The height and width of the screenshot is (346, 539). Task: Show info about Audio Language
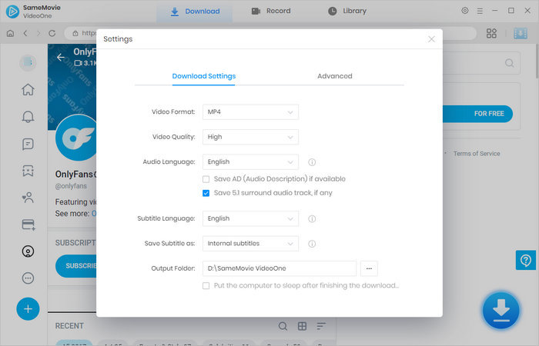(x=312, y=162)
